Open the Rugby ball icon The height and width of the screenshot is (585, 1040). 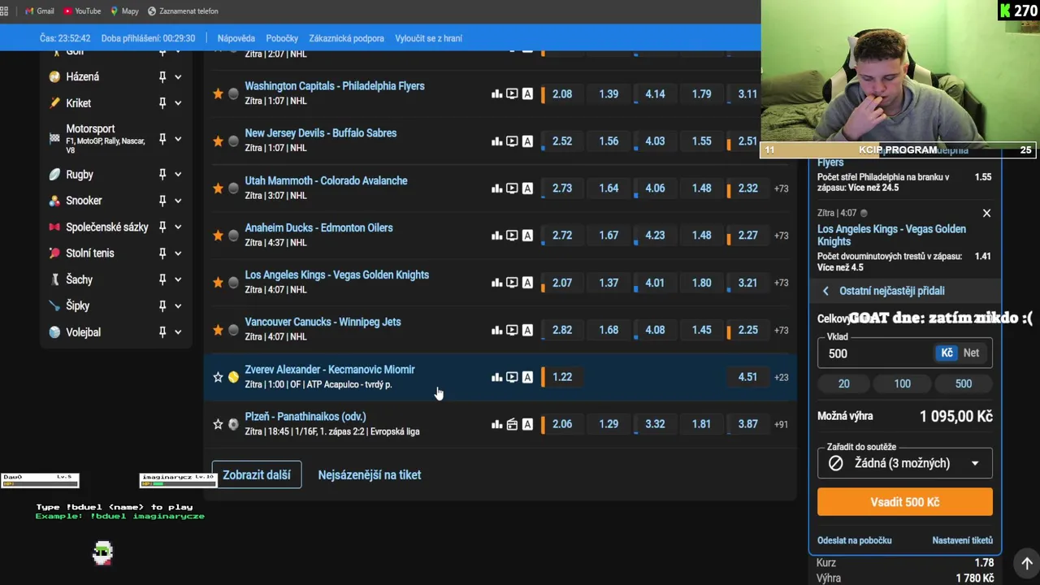(x=54, y=175)
